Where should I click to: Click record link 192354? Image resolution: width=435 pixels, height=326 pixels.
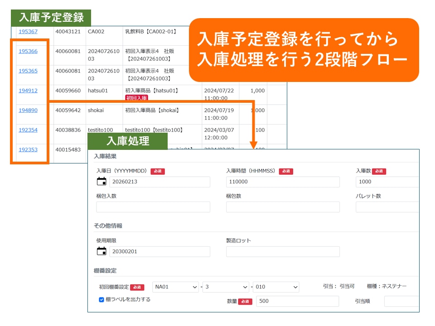coord(28,130)
